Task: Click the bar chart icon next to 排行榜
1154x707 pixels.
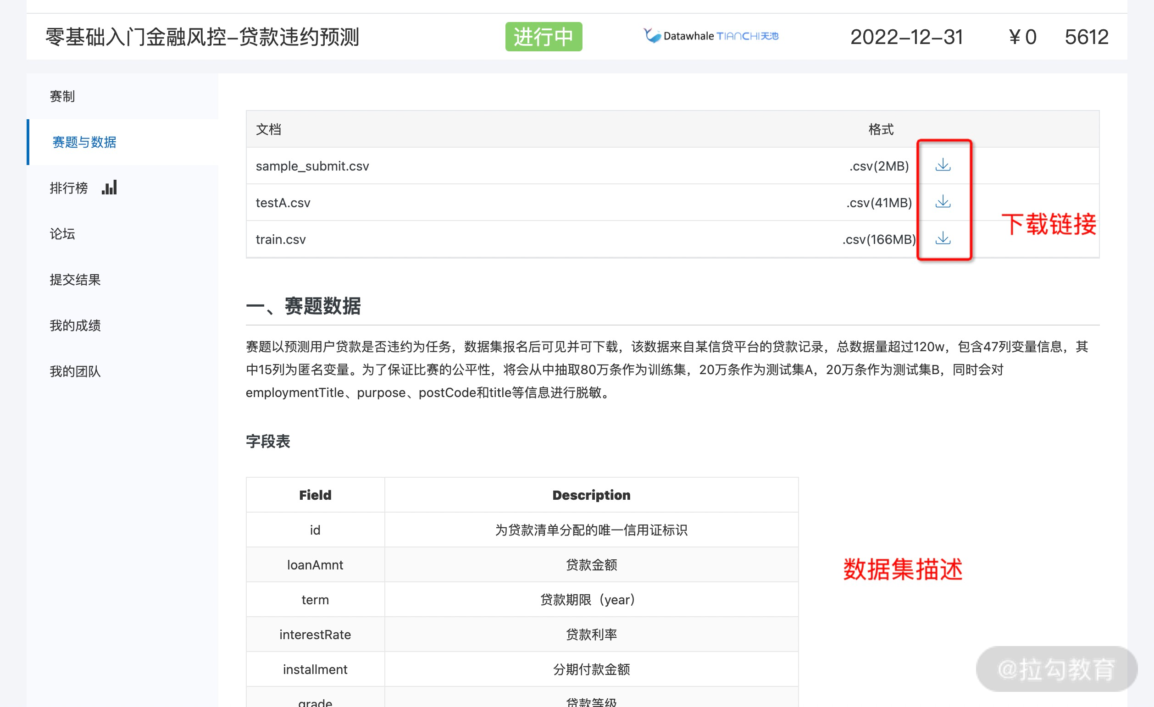Action: pos(109,187)
